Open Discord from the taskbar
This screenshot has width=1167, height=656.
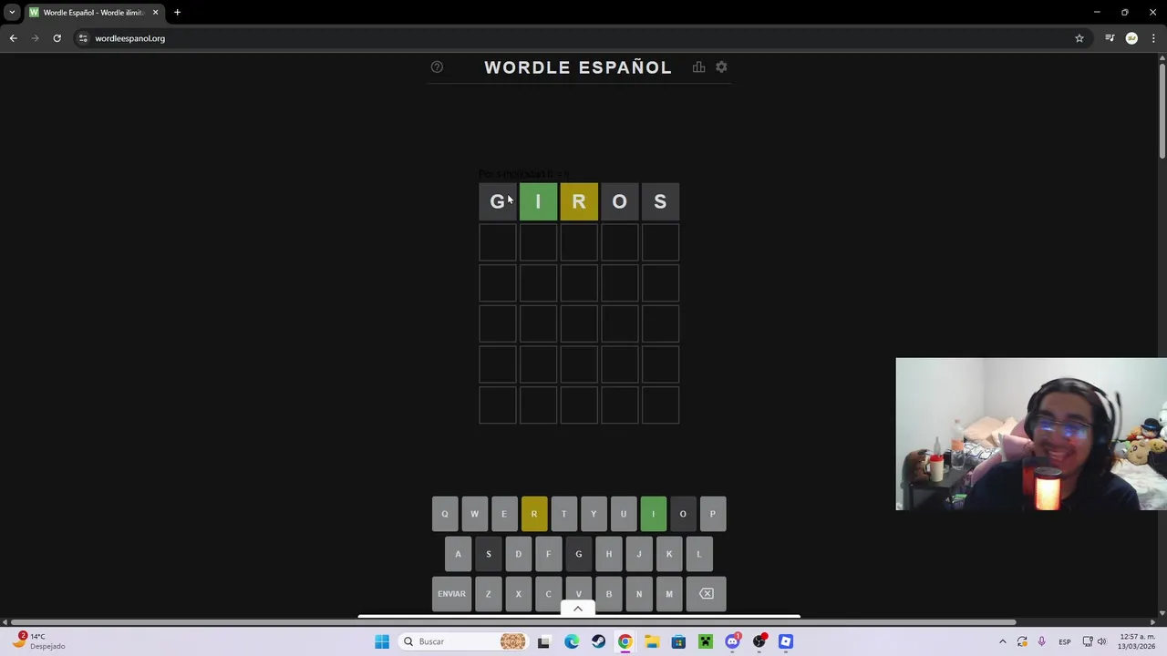pyautogui.click(x=732, y=641)
